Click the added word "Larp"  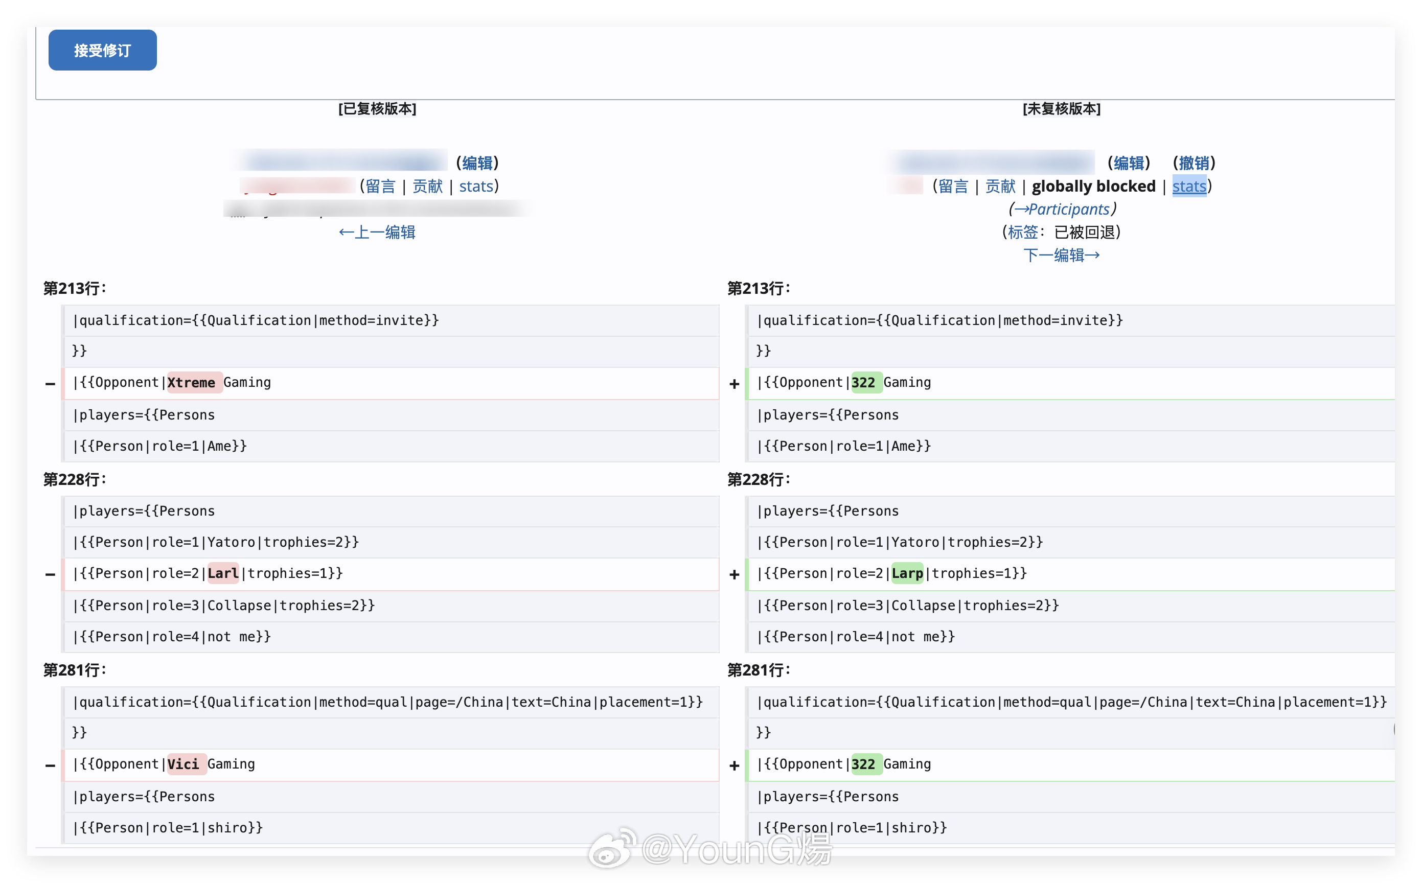click(907, 573)
